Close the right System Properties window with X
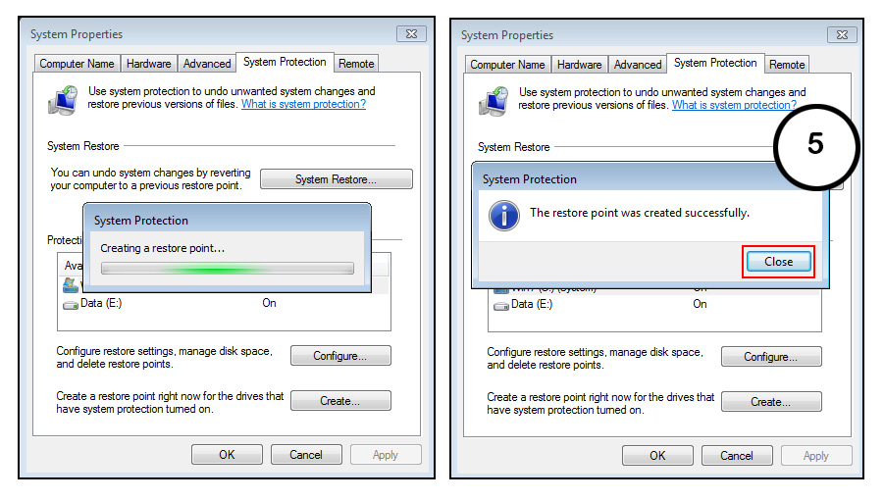Viewport: 884px width, 501px height. coord(842,35)
